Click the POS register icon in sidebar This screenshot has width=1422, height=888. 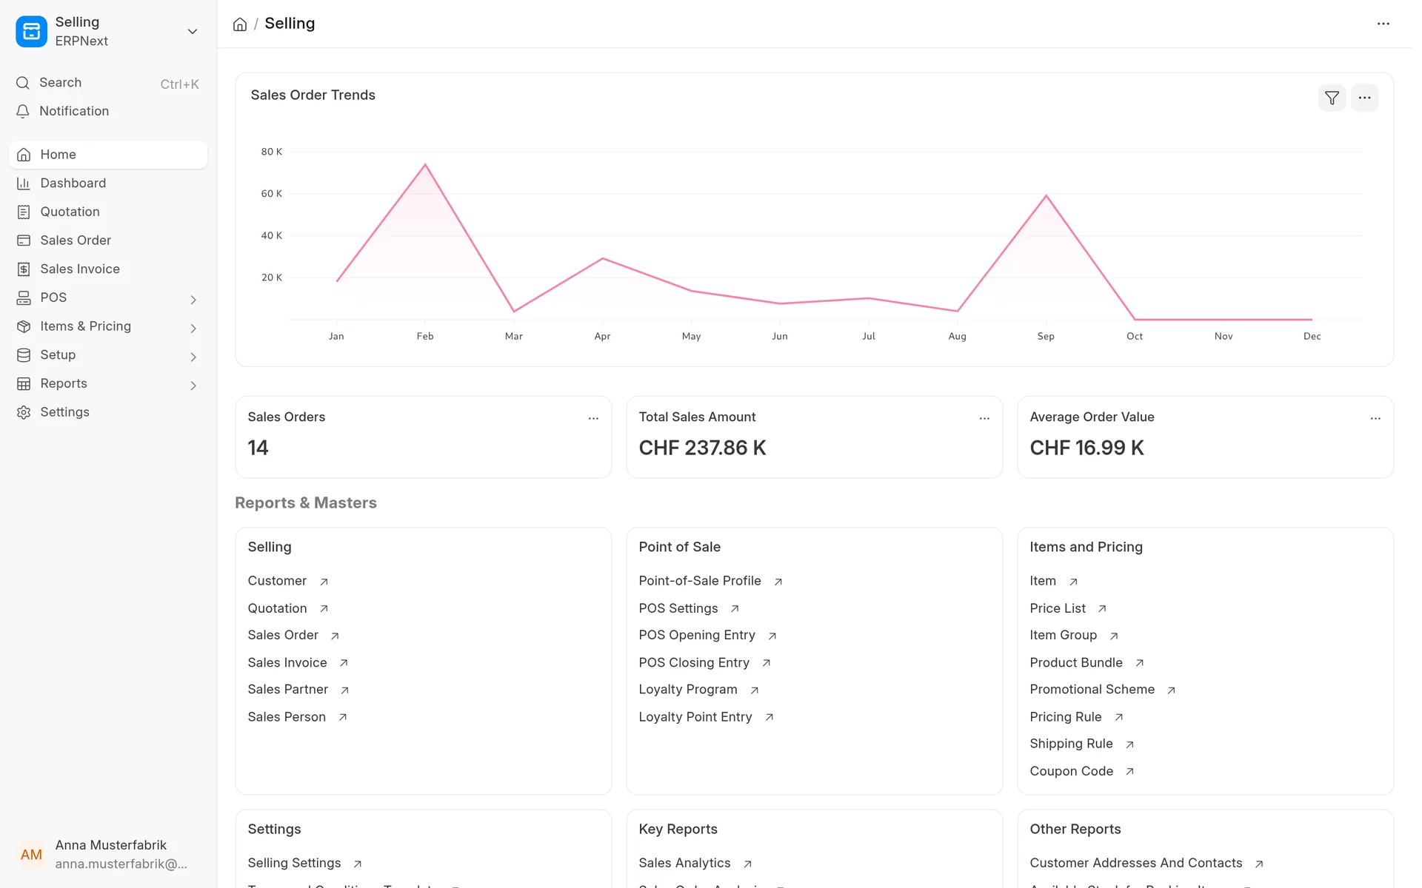(24, 298)
